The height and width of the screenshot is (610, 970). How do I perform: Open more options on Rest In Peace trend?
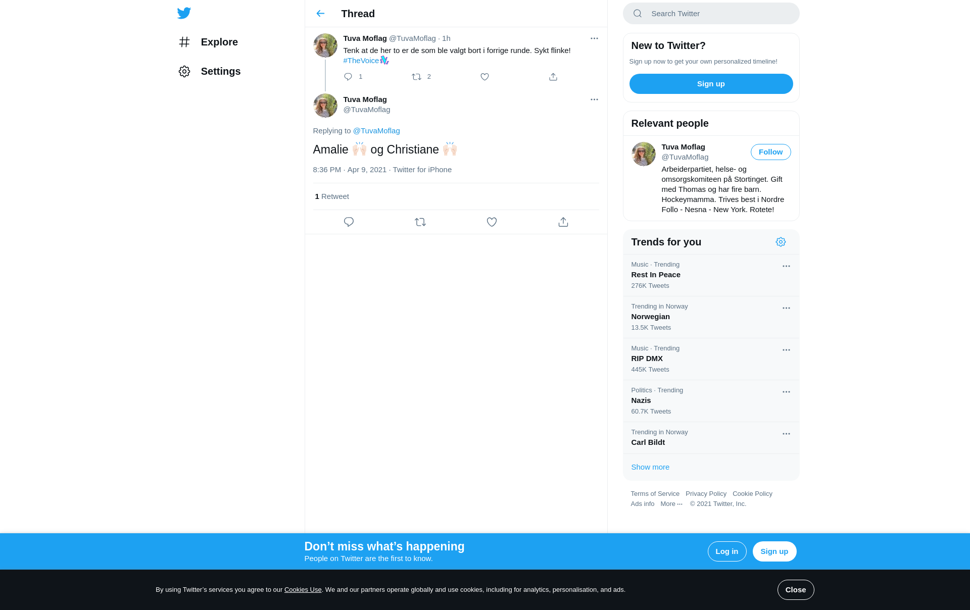click(x=786, y=266)
